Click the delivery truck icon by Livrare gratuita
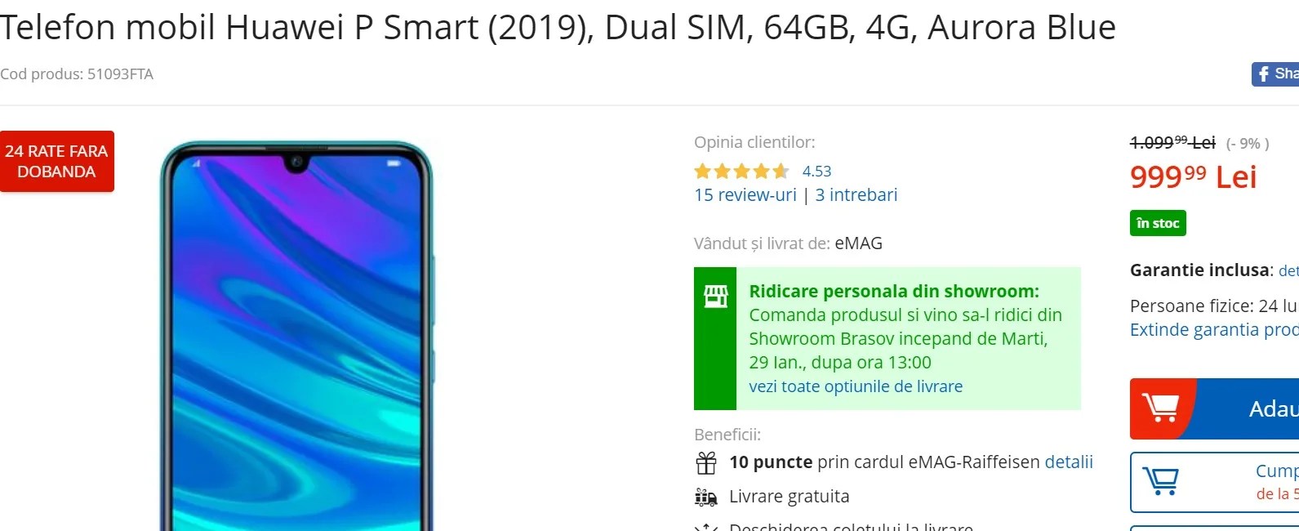 click(x=705, y=497)
